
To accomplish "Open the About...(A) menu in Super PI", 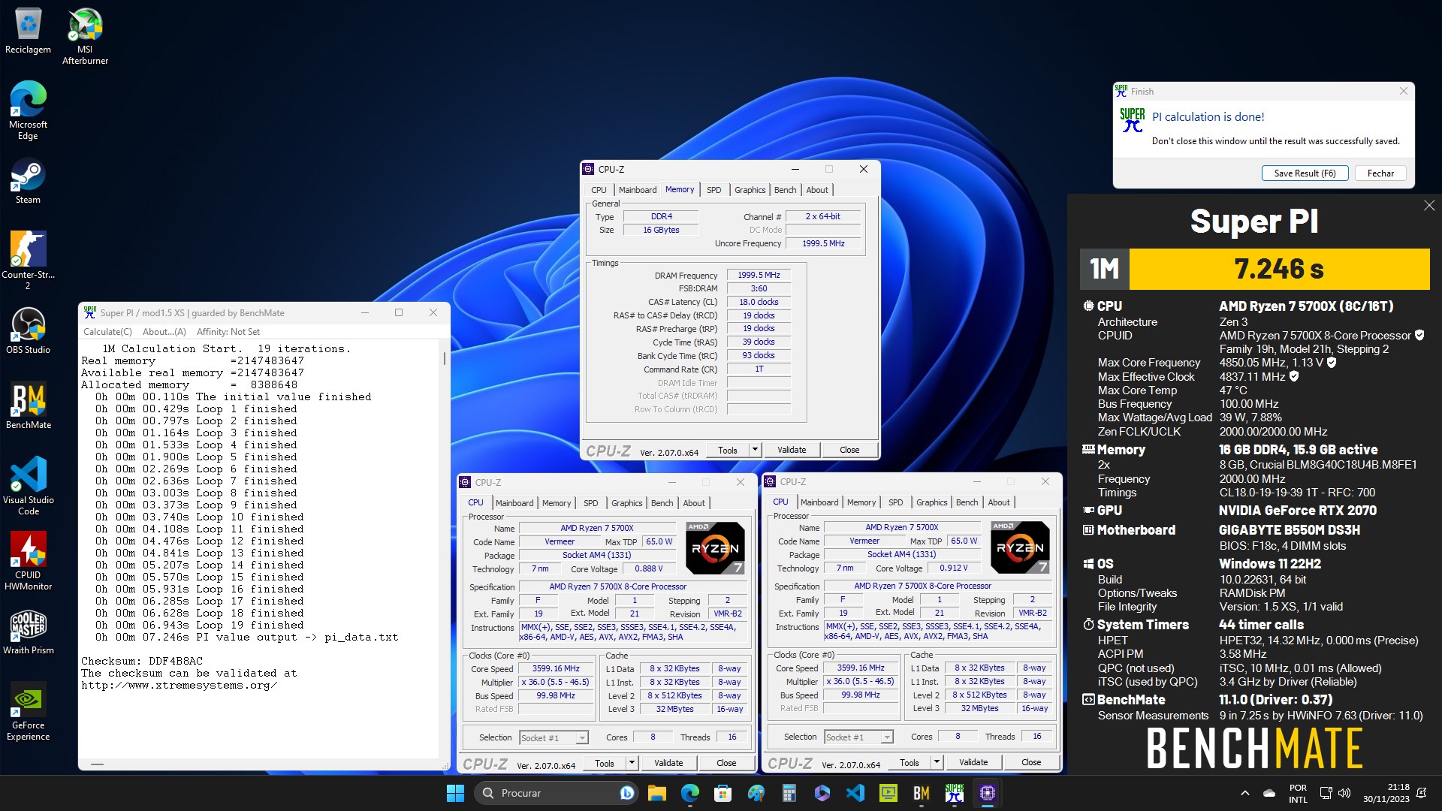I will [x=164, y=332].
